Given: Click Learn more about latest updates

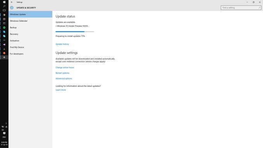Looking at the screenshot, I should tap(61, 90).
